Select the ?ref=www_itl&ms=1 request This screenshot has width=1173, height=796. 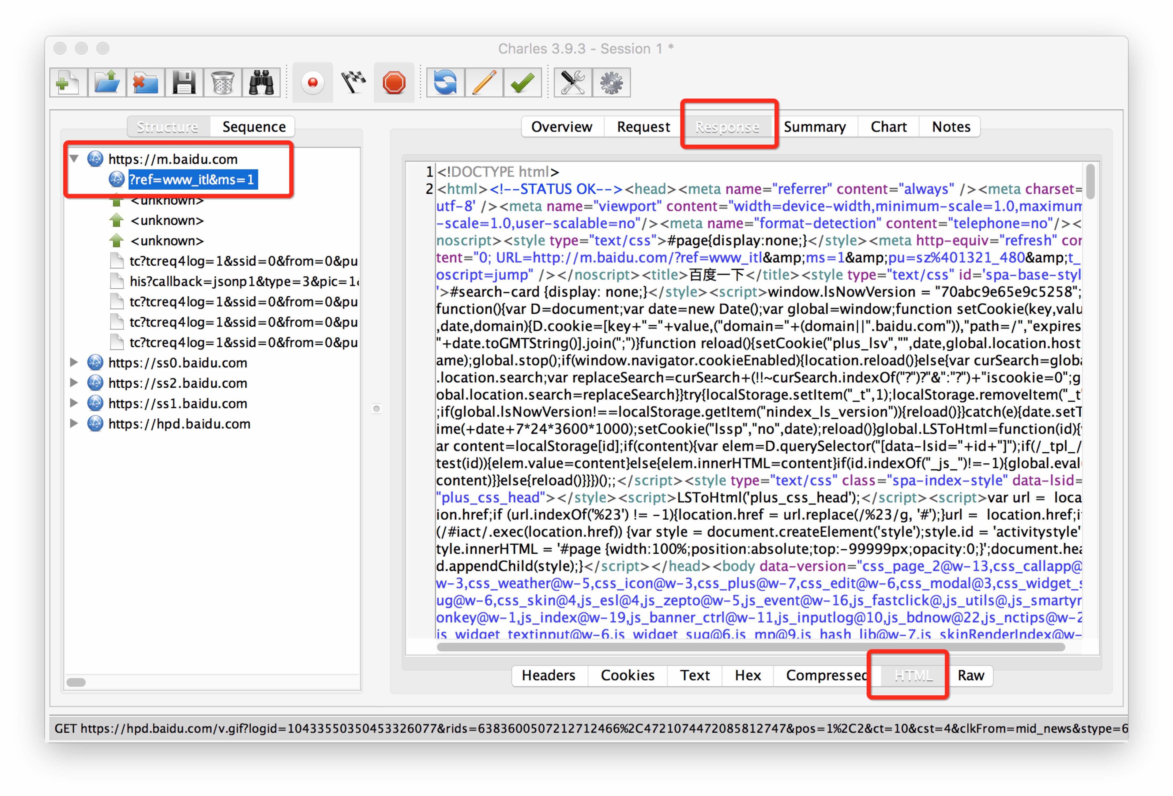[193, 180]
